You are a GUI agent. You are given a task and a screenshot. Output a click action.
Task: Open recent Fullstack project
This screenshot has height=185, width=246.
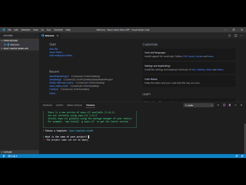pyautogui.click(x=54, y=89)
